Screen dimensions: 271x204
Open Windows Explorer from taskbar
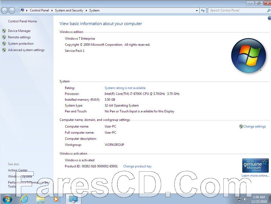tap(40, 199)
